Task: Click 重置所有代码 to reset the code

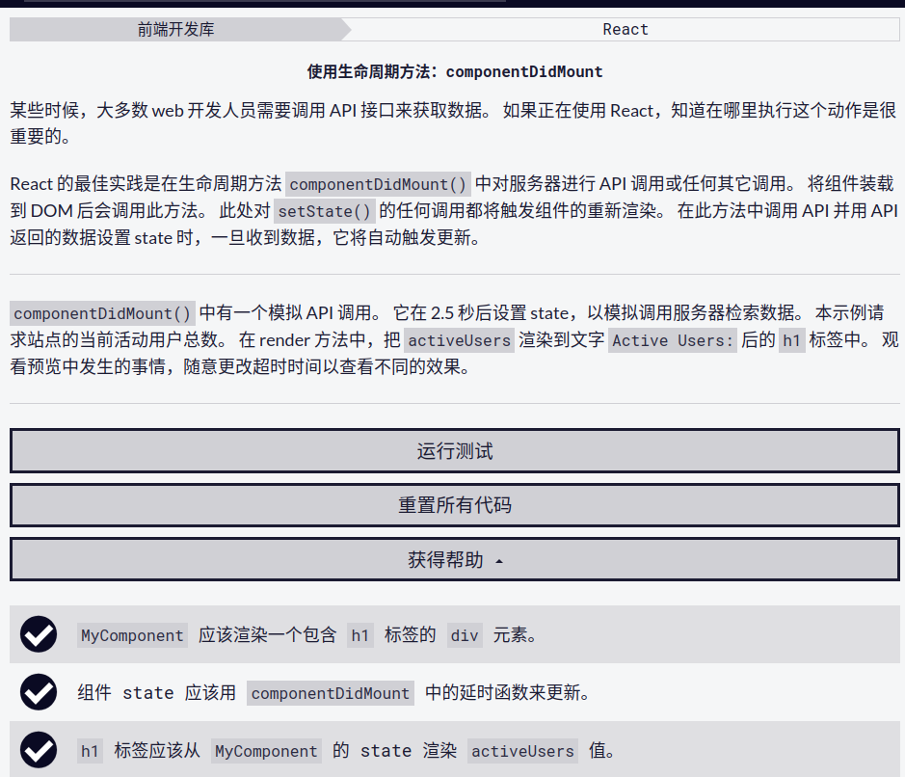Action: point(454,505)
